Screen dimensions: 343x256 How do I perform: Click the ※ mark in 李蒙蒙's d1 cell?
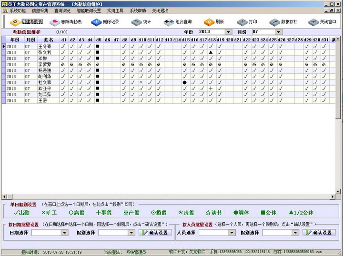[63, 64]
